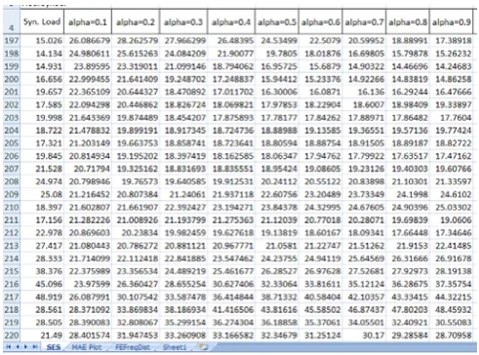Select the alpha=0.3 header cell

[183, 21]
